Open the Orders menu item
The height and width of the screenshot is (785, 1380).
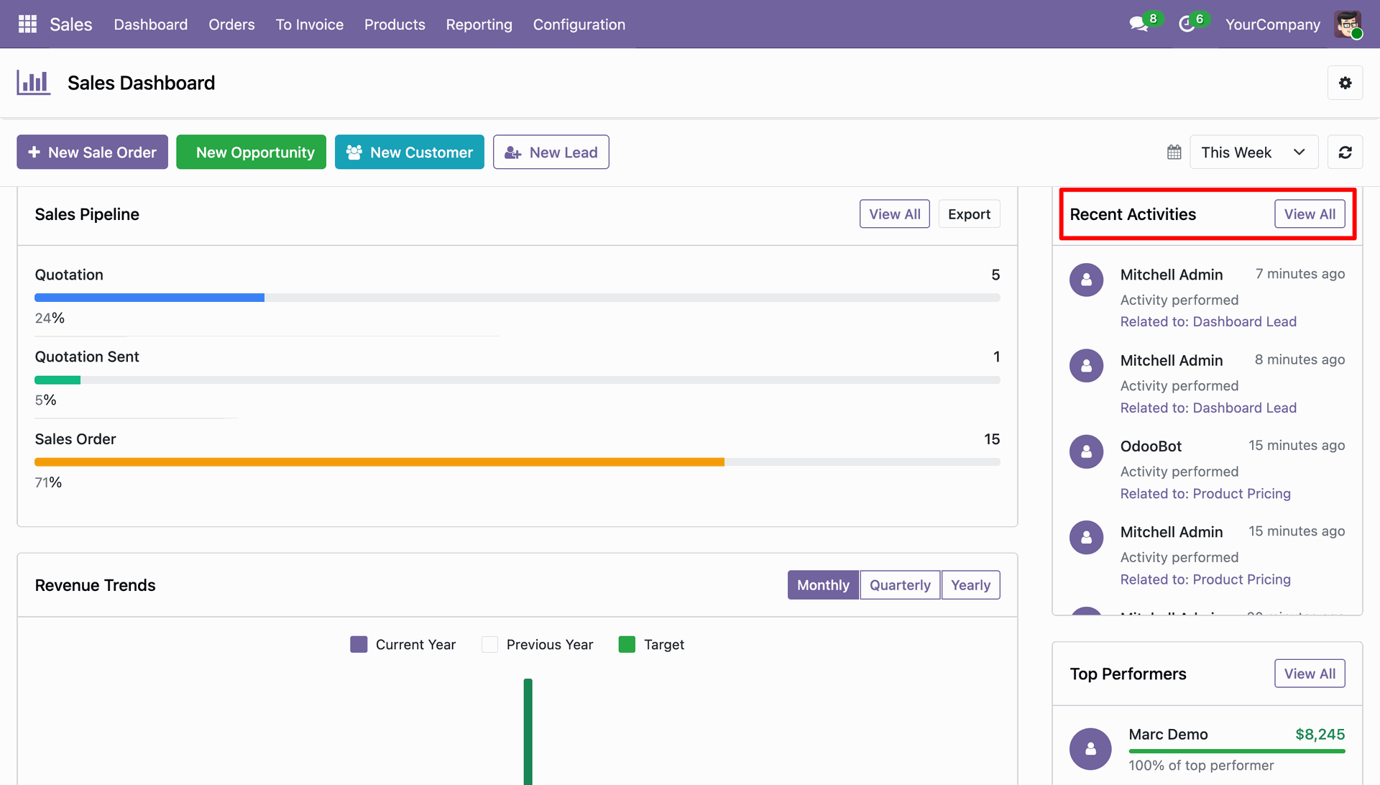pos(231,24)
